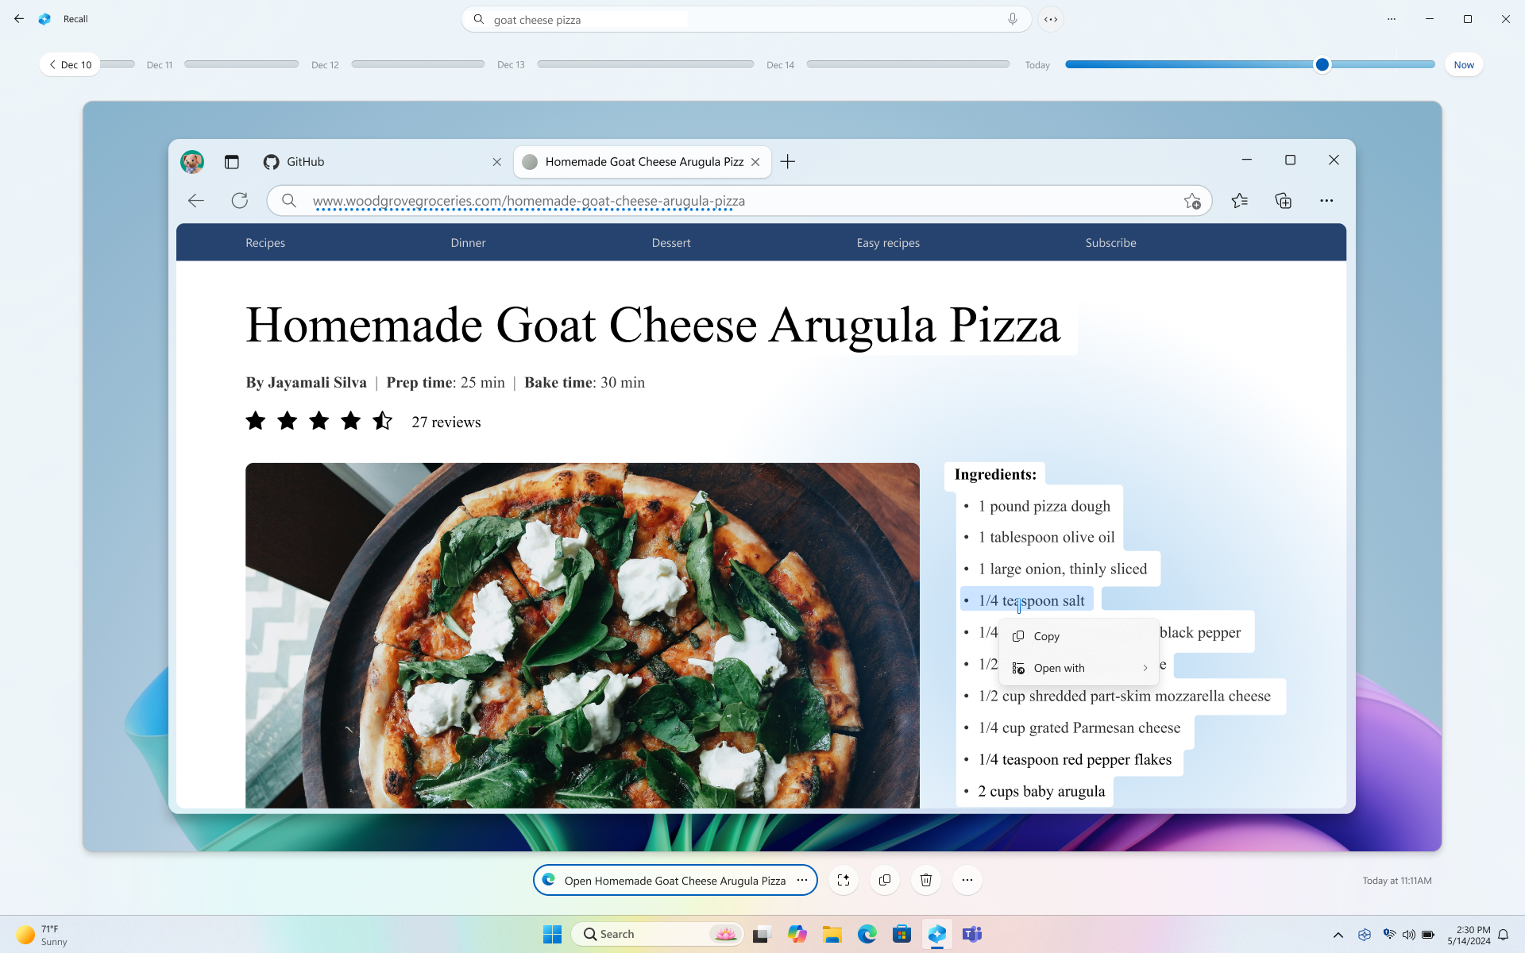Open the developer tools icon
The width and height of the screenshot is (1525, 953).
pyautogui.click(x=1052, y=19)
